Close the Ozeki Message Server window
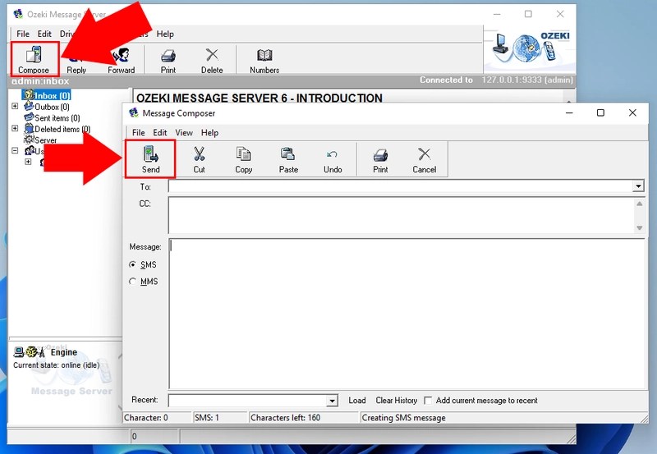 560,14
